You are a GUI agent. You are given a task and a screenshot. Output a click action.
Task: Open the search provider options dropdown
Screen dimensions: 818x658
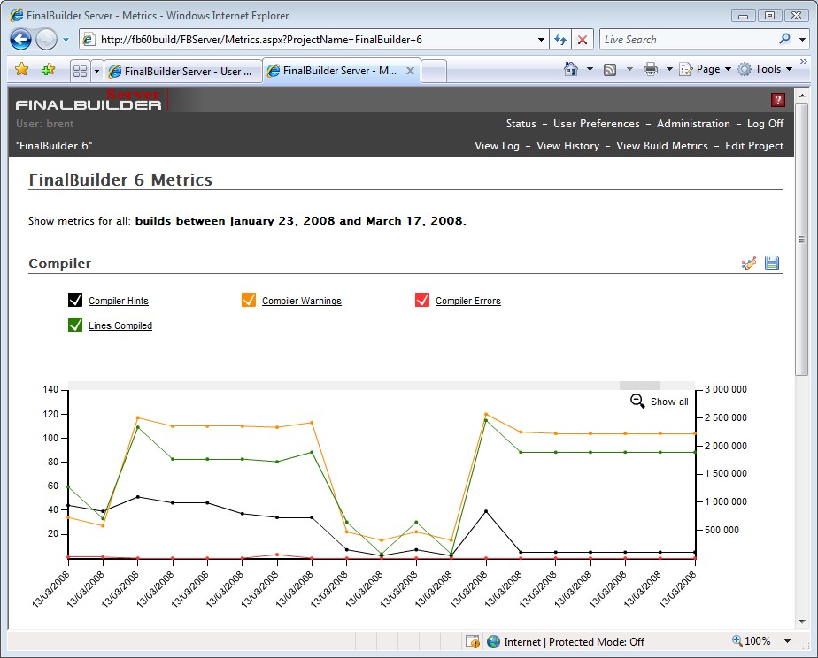802,40
